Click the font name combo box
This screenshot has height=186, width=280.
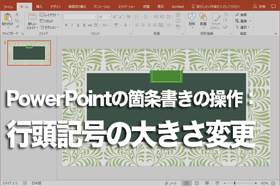pos(80,17)
